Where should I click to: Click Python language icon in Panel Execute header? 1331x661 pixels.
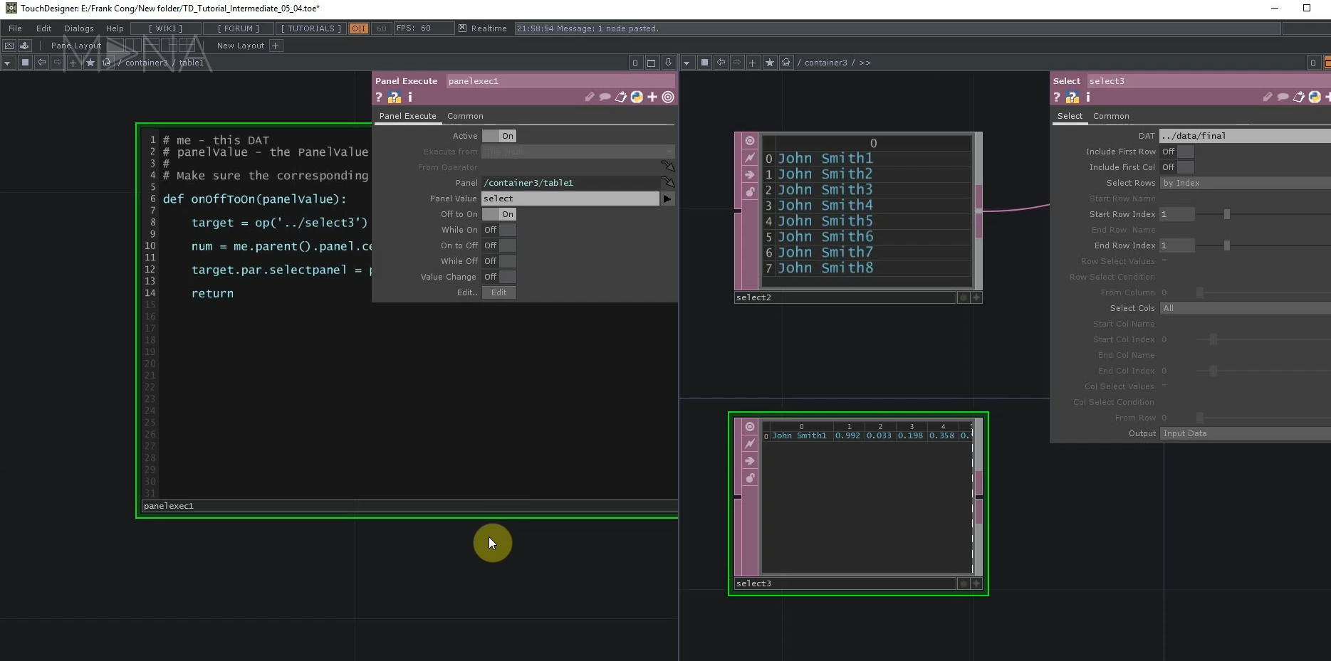(637, 97)
